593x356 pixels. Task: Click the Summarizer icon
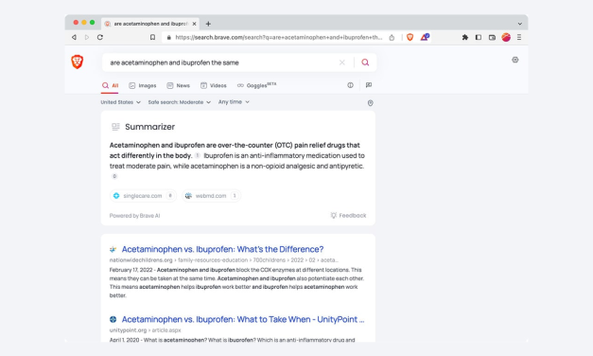(x=115, y=127)
